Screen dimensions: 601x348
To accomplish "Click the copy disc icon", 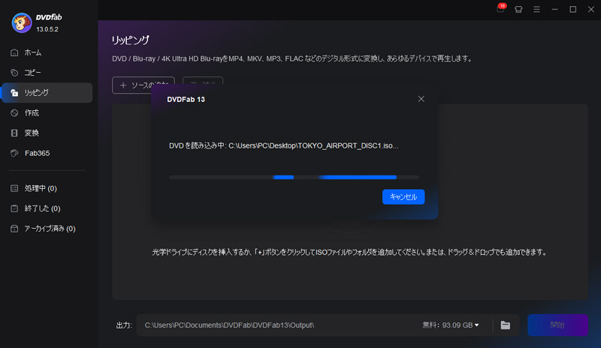I will (x=14, y=72).
